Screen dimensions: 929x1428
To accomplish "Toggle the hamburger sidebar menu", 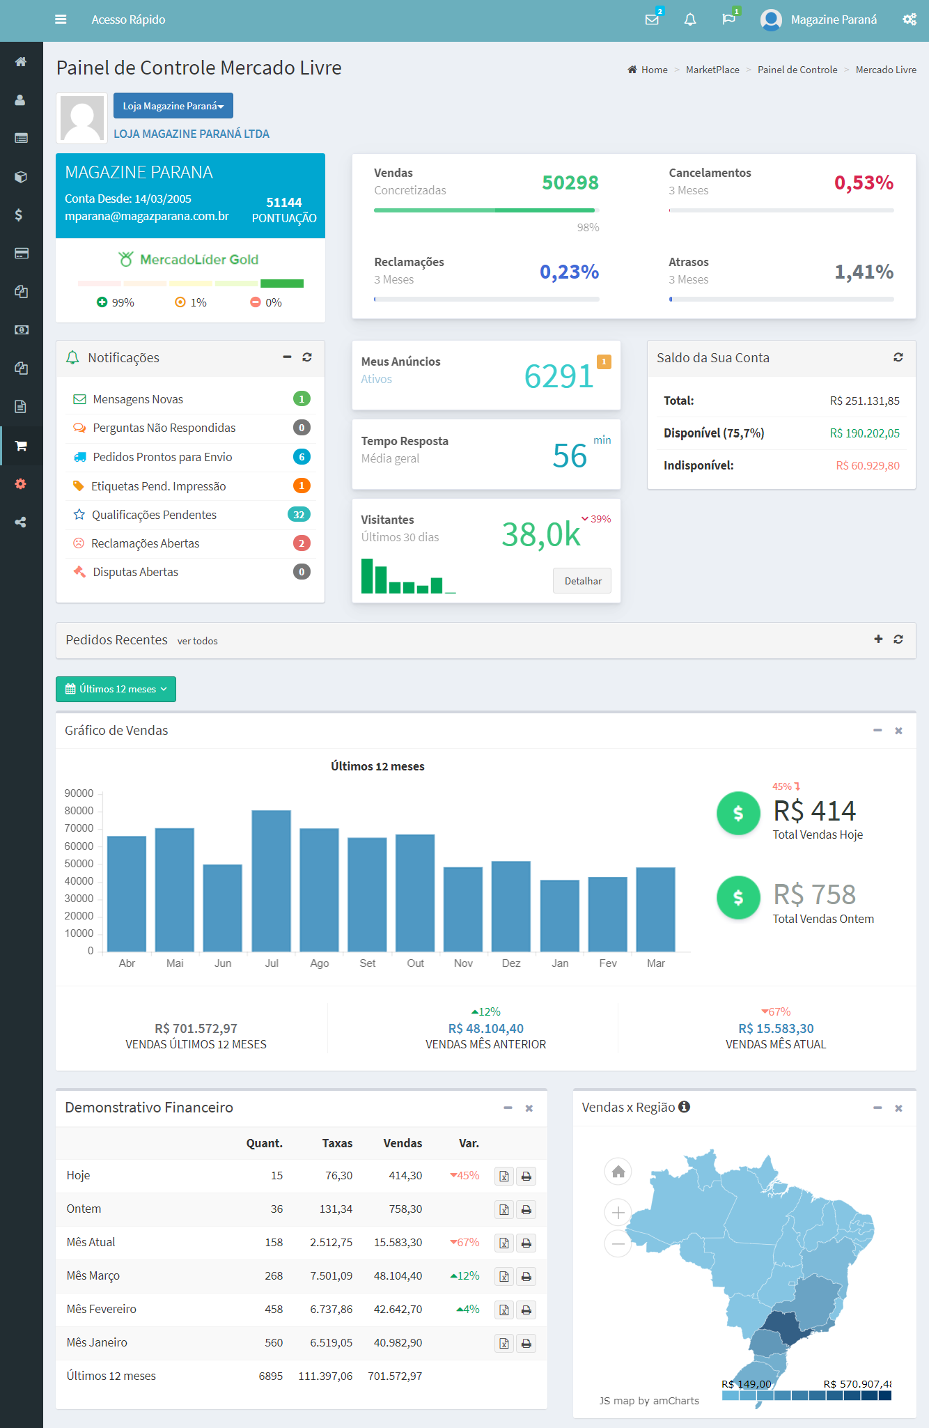I will tap(61, 20).
